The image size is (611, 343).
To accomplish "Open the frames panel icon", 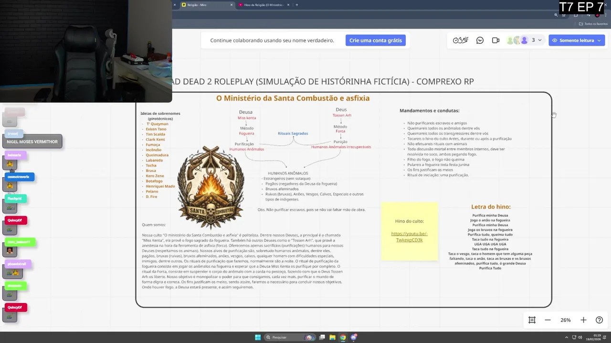I will (x=532, y=320).
